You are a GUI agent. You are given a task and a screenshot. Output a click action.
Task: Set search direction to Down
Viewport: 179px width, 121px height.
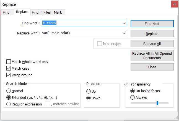click(x=89, y=98)
